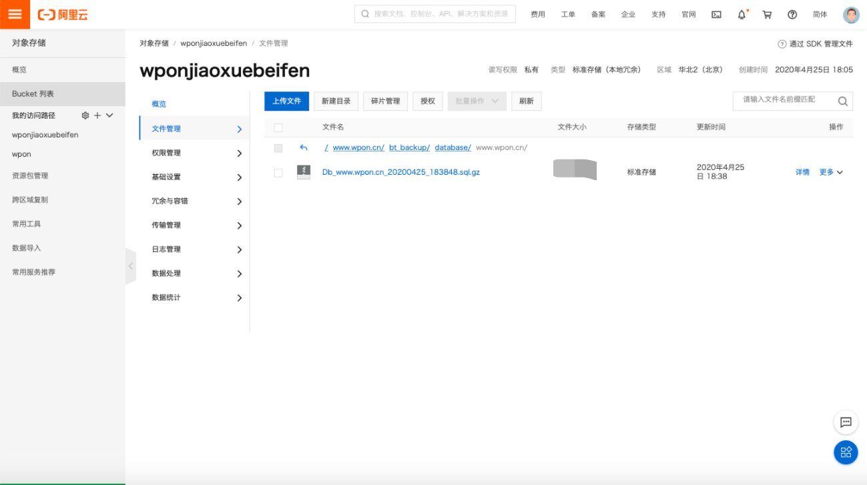Open the Cloud Shell terminal icon
Viewport: 867px width, 485px height.
pos(716,15)
